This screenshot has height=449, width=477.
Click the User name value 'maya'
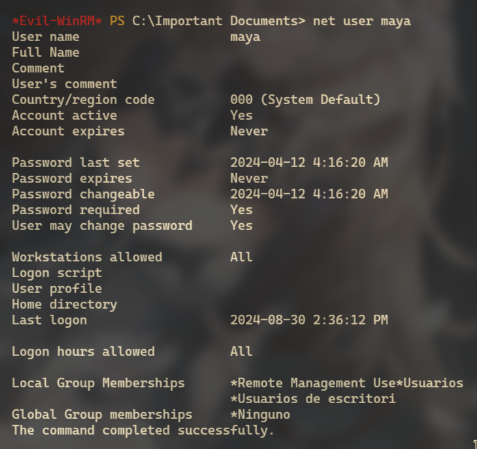tap(245, 38)
